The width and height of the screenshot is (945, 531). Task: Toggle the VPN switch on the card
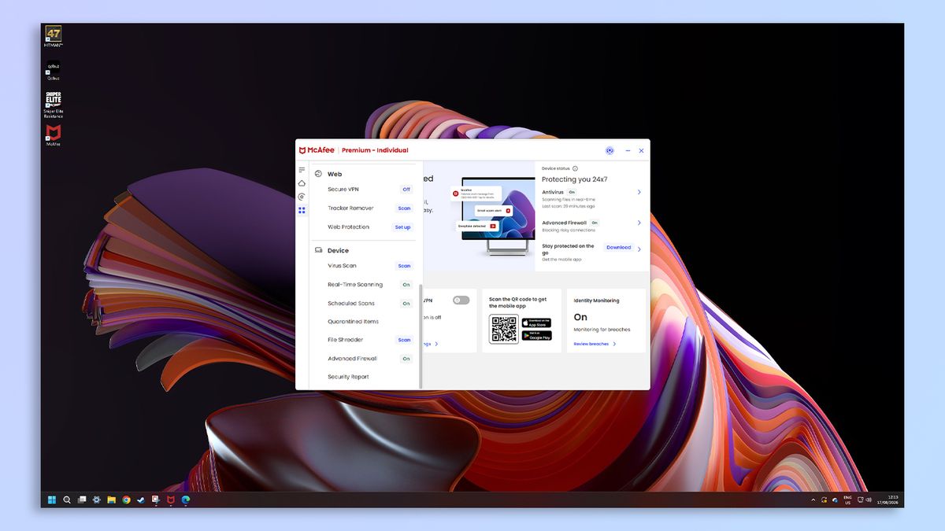point(461,301)
